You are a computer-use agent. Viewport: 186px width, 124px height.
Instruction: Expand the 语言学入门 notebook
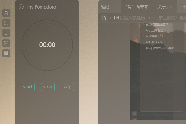pos(144,36)
